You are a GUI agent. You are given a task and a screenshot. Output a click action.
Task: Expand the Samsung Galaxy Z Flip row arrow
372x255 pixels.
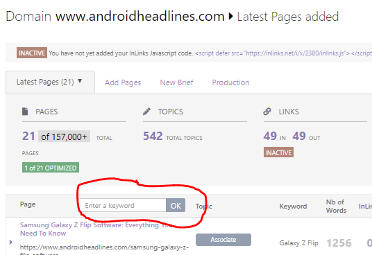coord(10,242)
